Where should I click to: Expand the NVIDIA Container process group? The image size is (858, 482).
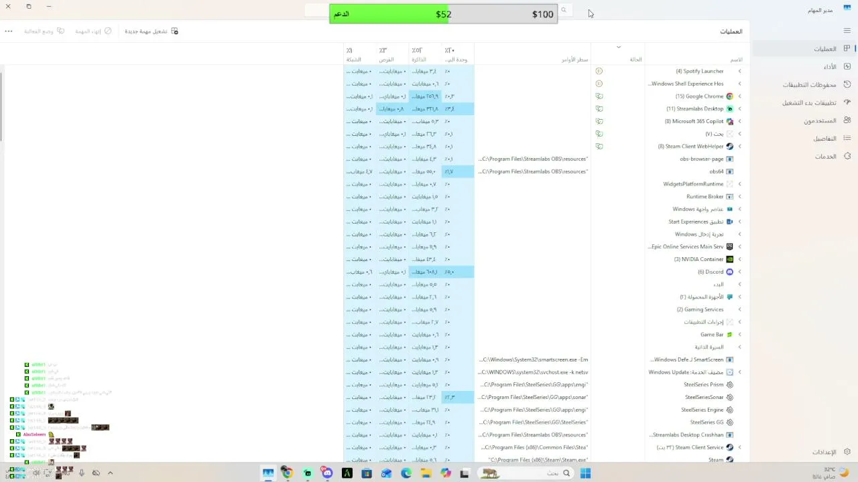(x=740, y=259)
